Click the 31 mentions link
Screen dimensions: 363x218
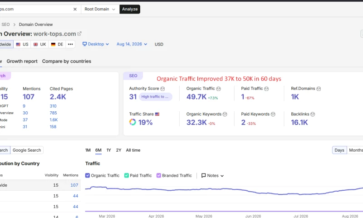click(25, 127)
